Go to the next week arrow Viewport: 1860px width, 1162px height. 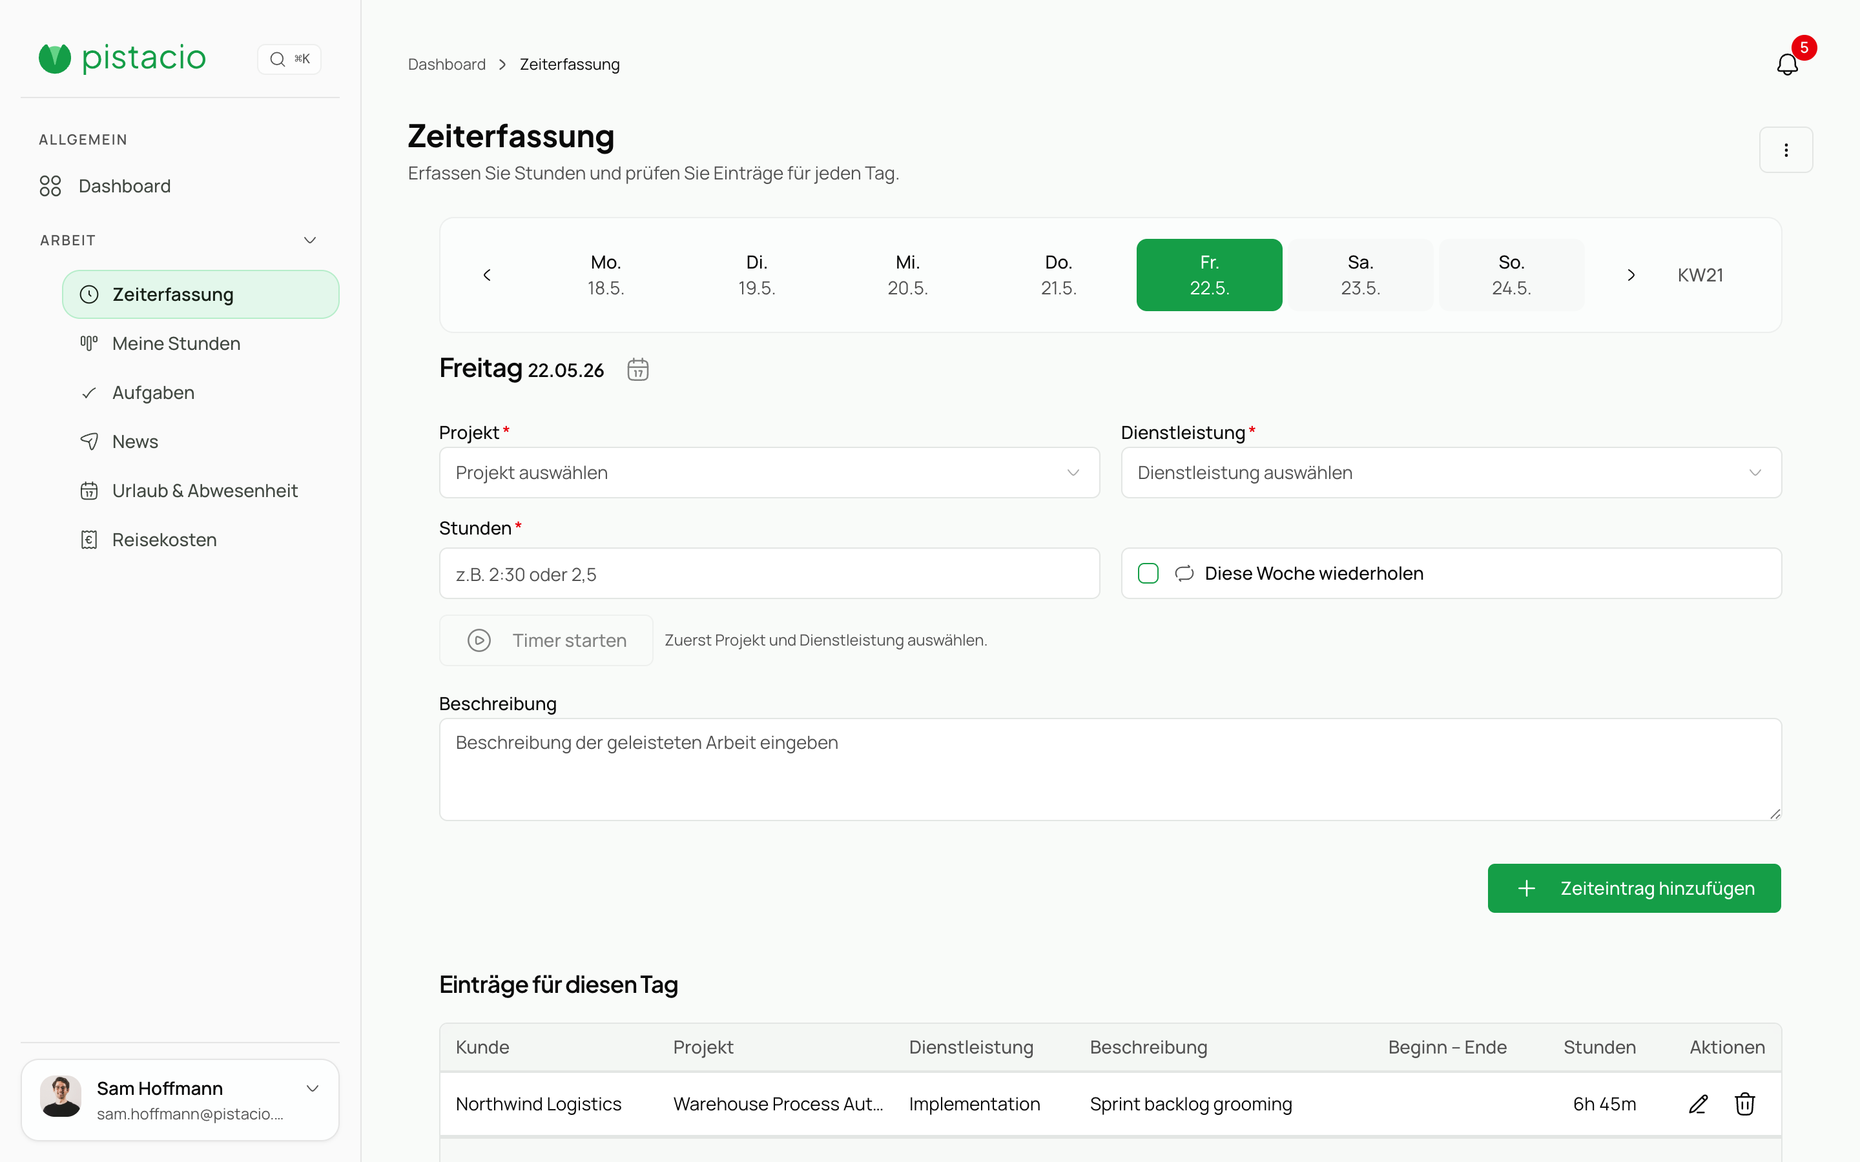[x=1631, y=275]
